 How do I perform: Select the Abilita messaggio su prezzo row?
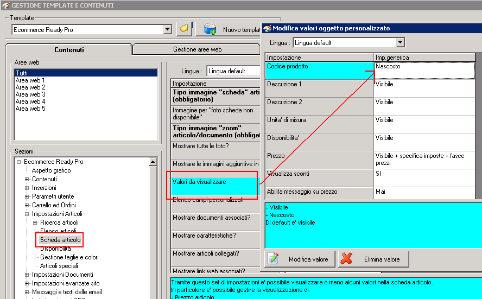[319, 193]
